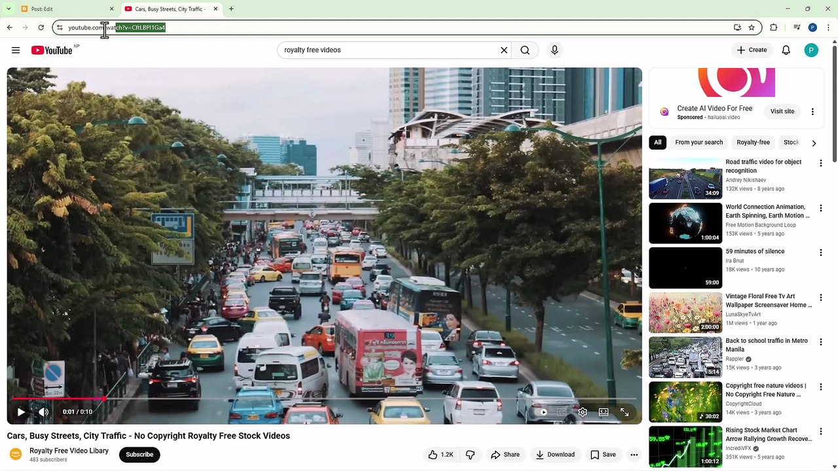Reload the page
Screen dimensions: 838x471
pos(41,27)
